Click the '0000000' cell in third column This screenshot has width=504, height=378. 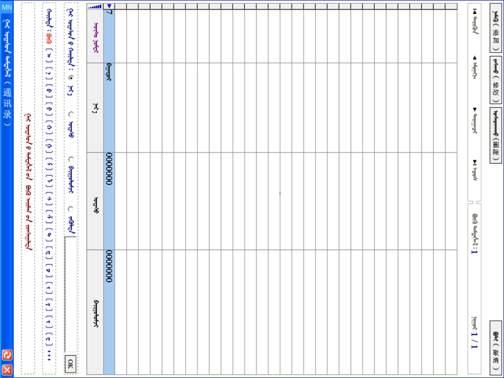coord(109,201)
